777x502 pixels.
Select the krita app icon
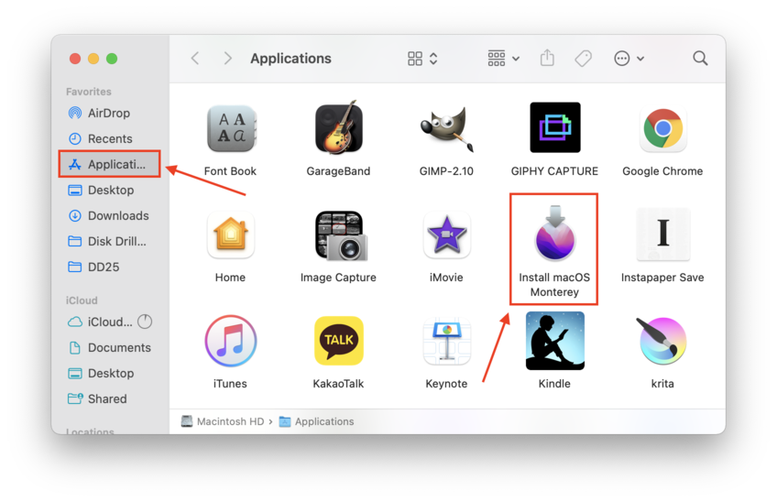tap(662, 341)
